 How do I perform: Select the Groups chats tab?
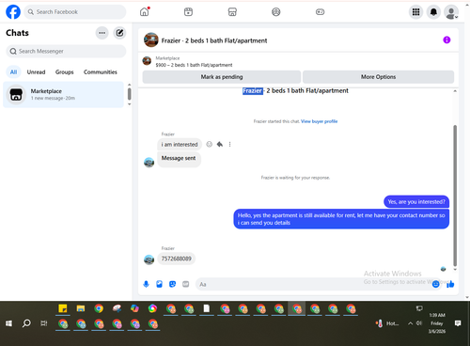click(x=64, y=71)
